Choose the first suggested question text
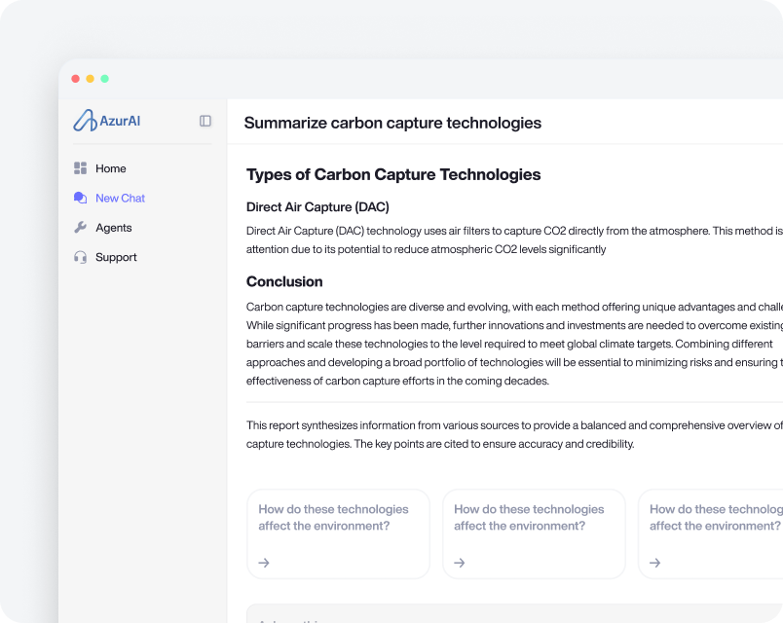783x623 pixels. click(333, 517)
